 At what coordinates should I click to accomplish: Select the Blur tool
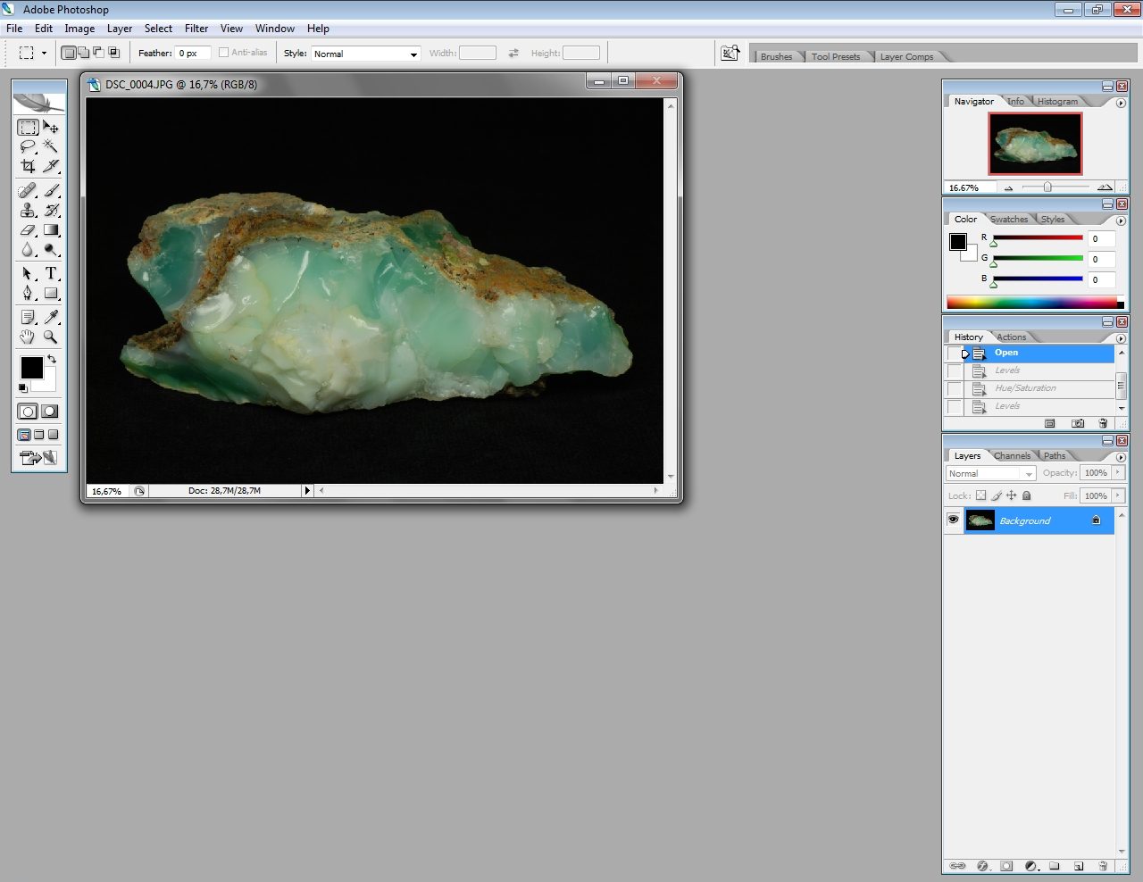pos(28,249)
